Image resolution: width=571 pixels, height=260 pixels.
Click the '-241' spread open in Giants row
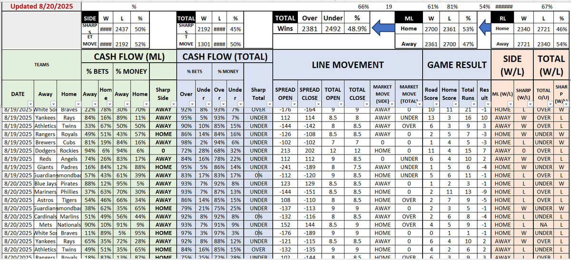pyautogui.click(x=285, y=168)
